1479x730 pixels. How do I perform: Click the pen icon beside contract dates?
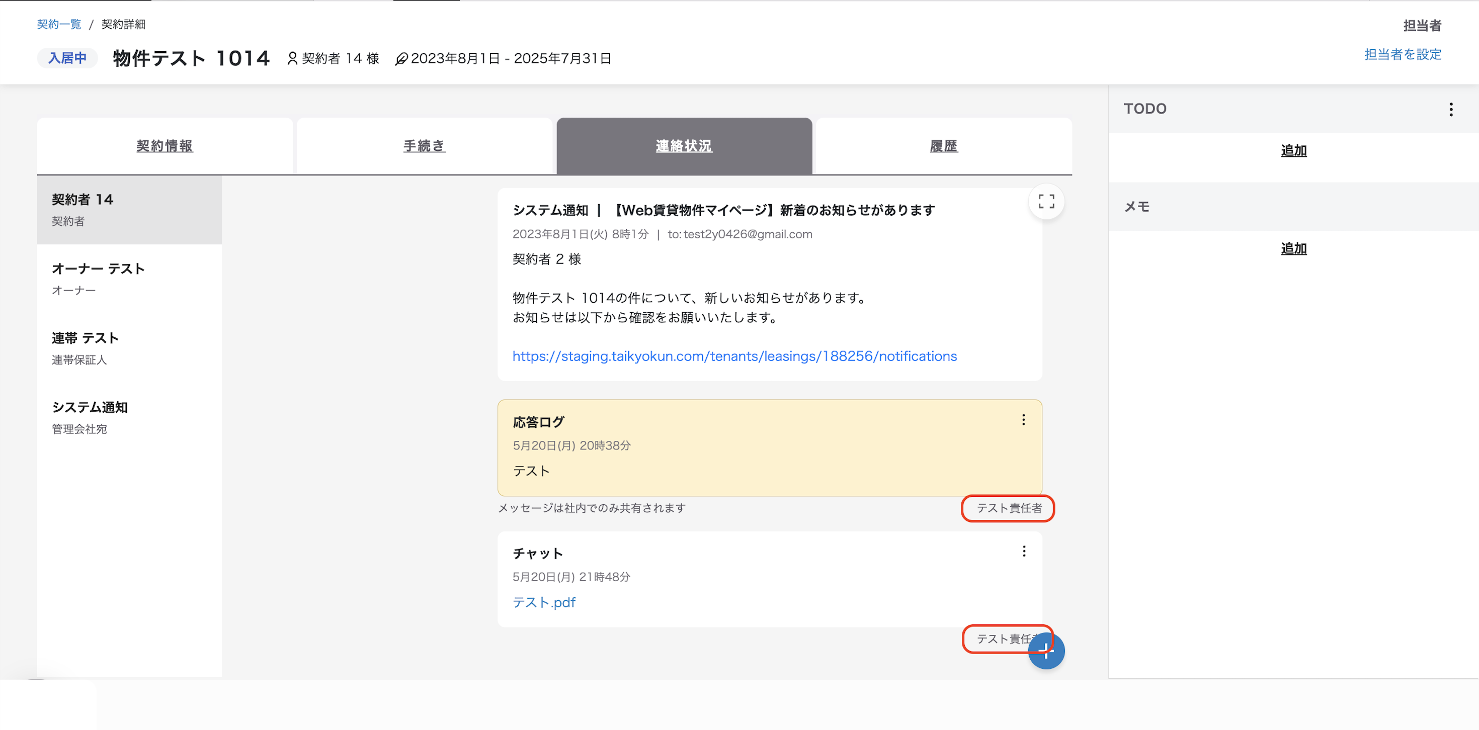(401, 58)
